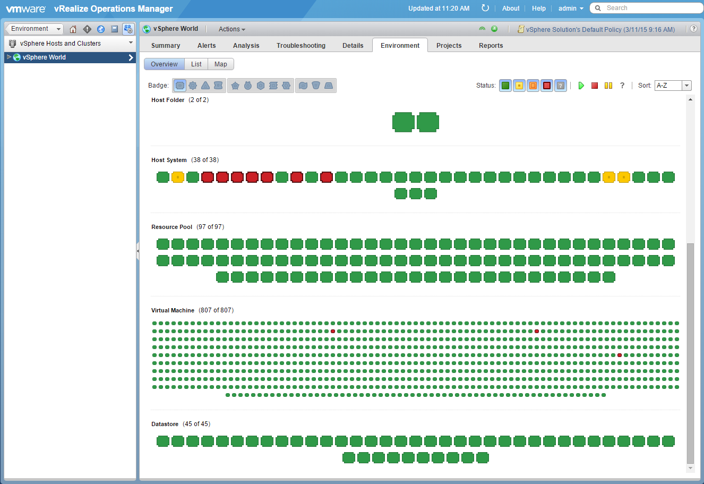Open the help question mark at panel corner
This screenshot has width=704, height=484.
[x=693, y=29]
